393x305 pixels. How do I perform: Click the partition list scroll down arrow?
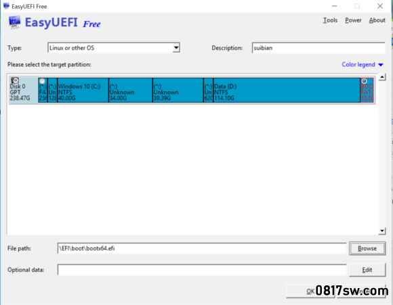click(381, 231)
